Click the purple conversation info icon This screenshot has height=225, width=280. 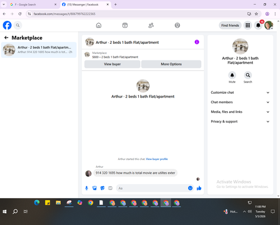(x=197, y=42)
